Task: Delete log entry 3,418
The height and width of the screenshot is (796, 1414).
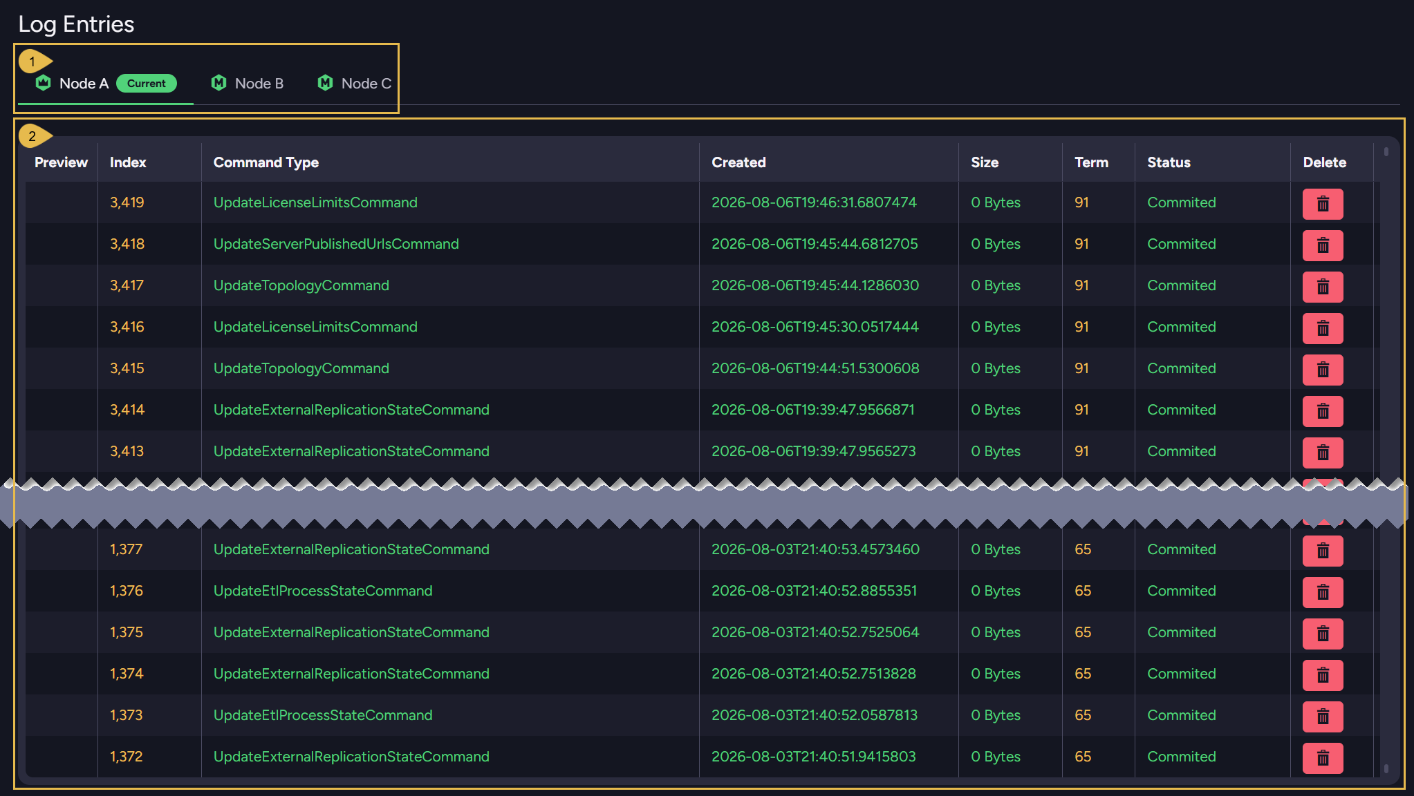Action: point(1323,245)
